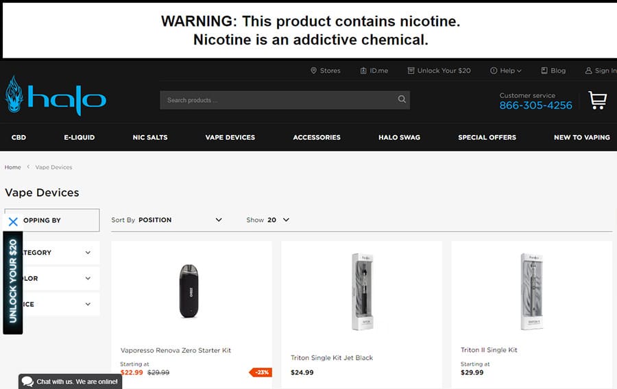Click the search magnifier icon
The height and width of the screenshot is (389, 617).
(x=402, y=100)
